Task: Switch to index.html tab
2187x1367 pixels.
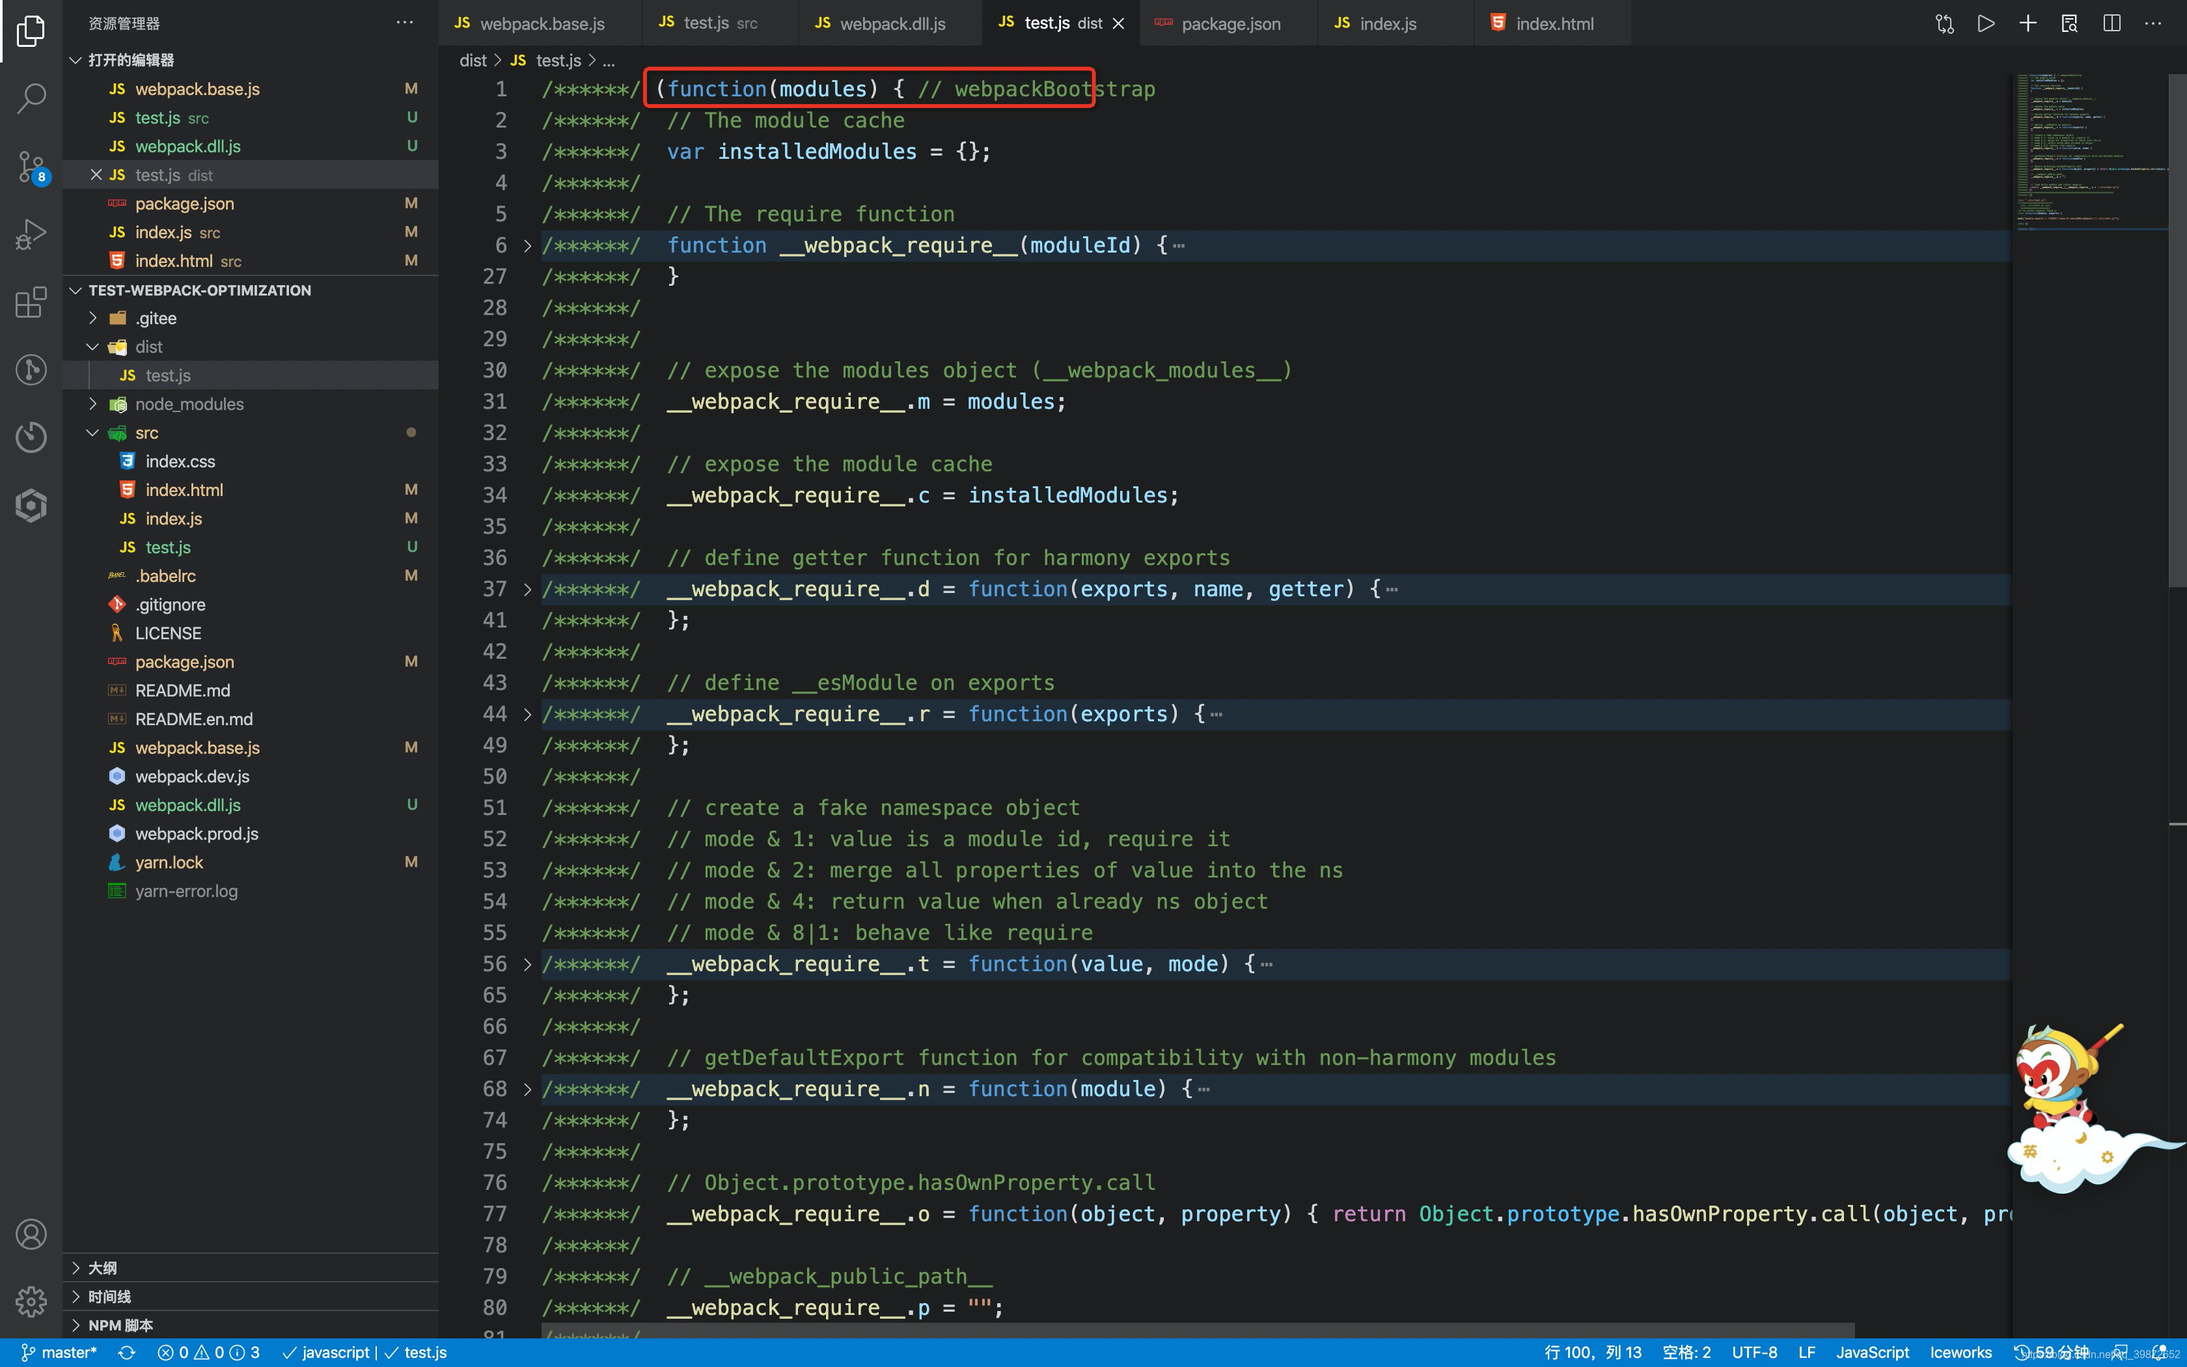Action: (x=1552, y=23)
